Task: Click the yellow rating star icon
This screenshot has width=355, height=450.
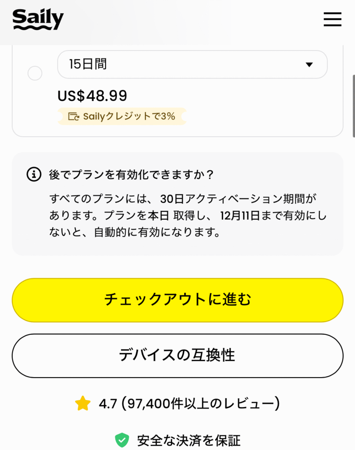Action: pos(83,403)
